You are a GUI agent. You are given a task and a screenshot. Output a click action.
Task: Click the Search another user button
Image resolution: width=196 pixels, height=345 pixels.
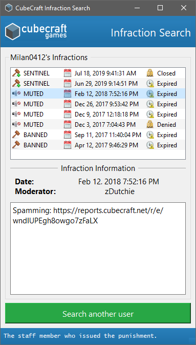point(98,313)
